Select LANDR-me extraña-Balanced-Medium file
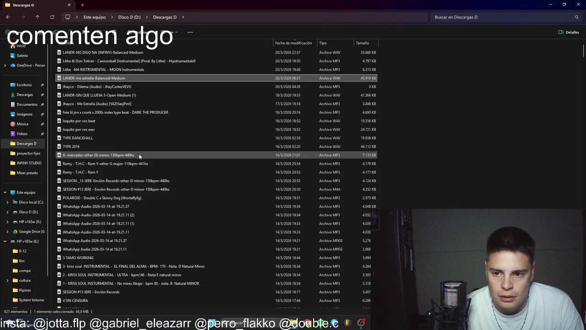The width and height of the screenshot is (586, 330). (x=94, y=78)
